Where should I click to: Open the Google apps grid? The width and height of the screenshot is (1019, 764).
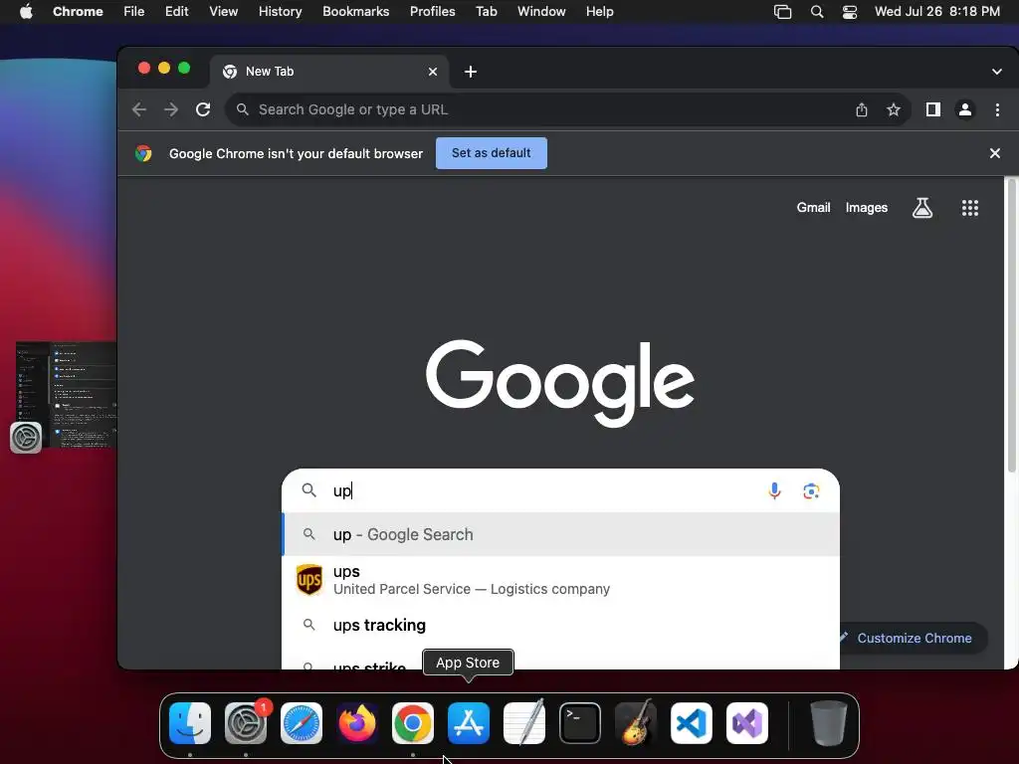[x=969, y=208]
